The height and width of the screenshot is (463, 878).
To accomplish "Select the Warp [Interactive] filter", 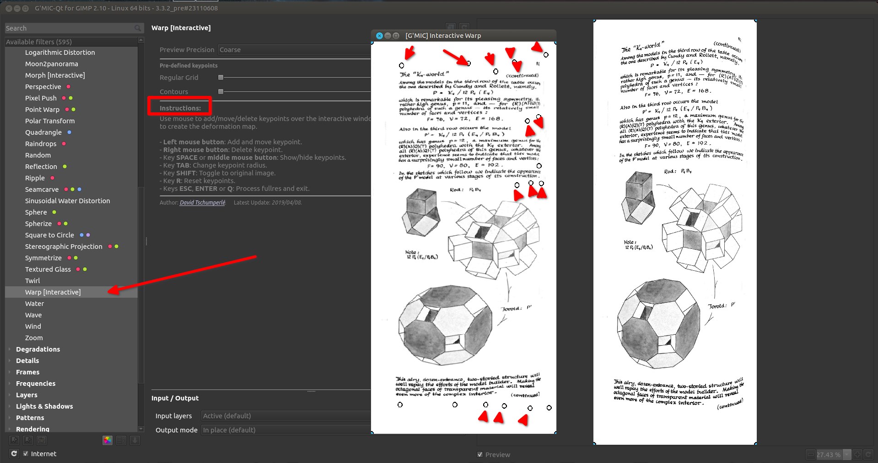I will pos(53,292).
